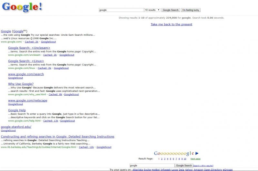This screenshot has height=171, width=258.
Task: Go to result page 10
Action: point(185,159)
